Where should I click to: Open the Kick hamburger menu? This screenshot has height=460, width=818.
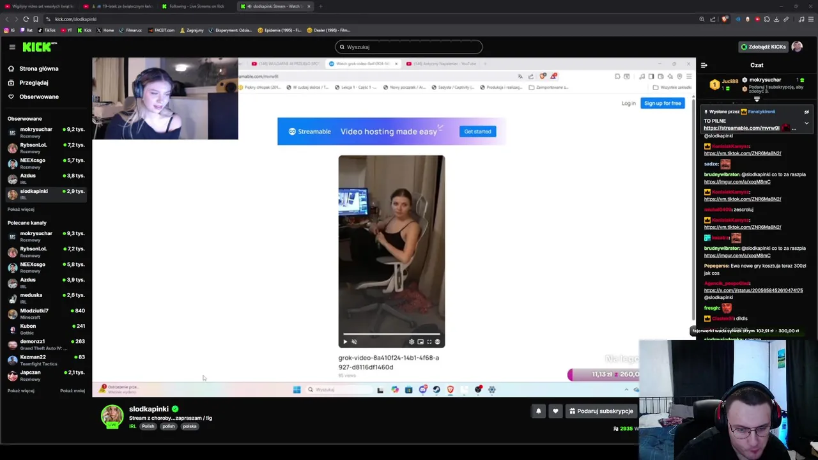click(12, 47)
